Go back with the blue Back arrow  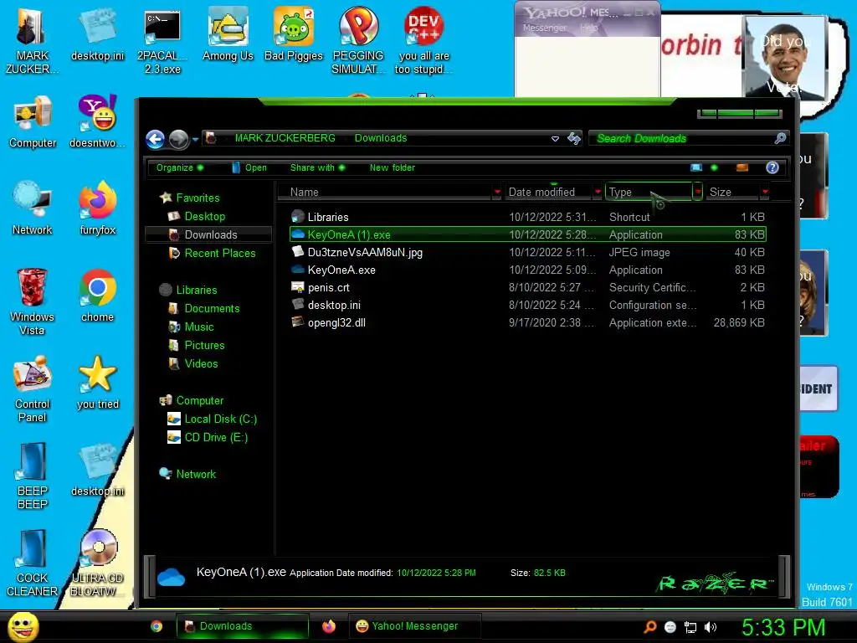coord(156,140)
